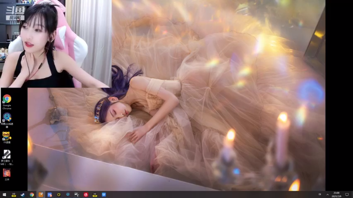Viewport: 353px width, 198px height.
Task: Open the blue taskbar app with orange badge
Action: [50, 195]
